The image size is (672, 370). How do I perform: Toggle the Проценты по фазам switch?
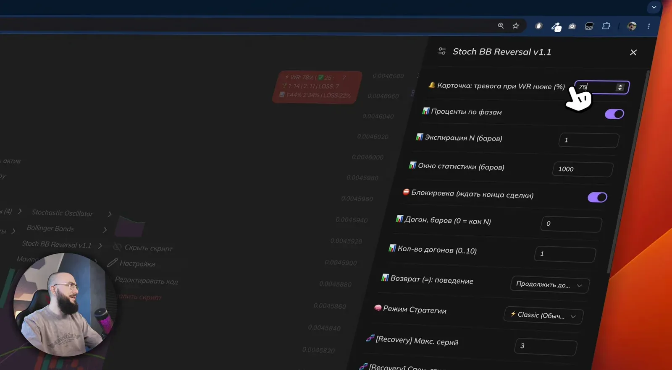coord(614,114)
